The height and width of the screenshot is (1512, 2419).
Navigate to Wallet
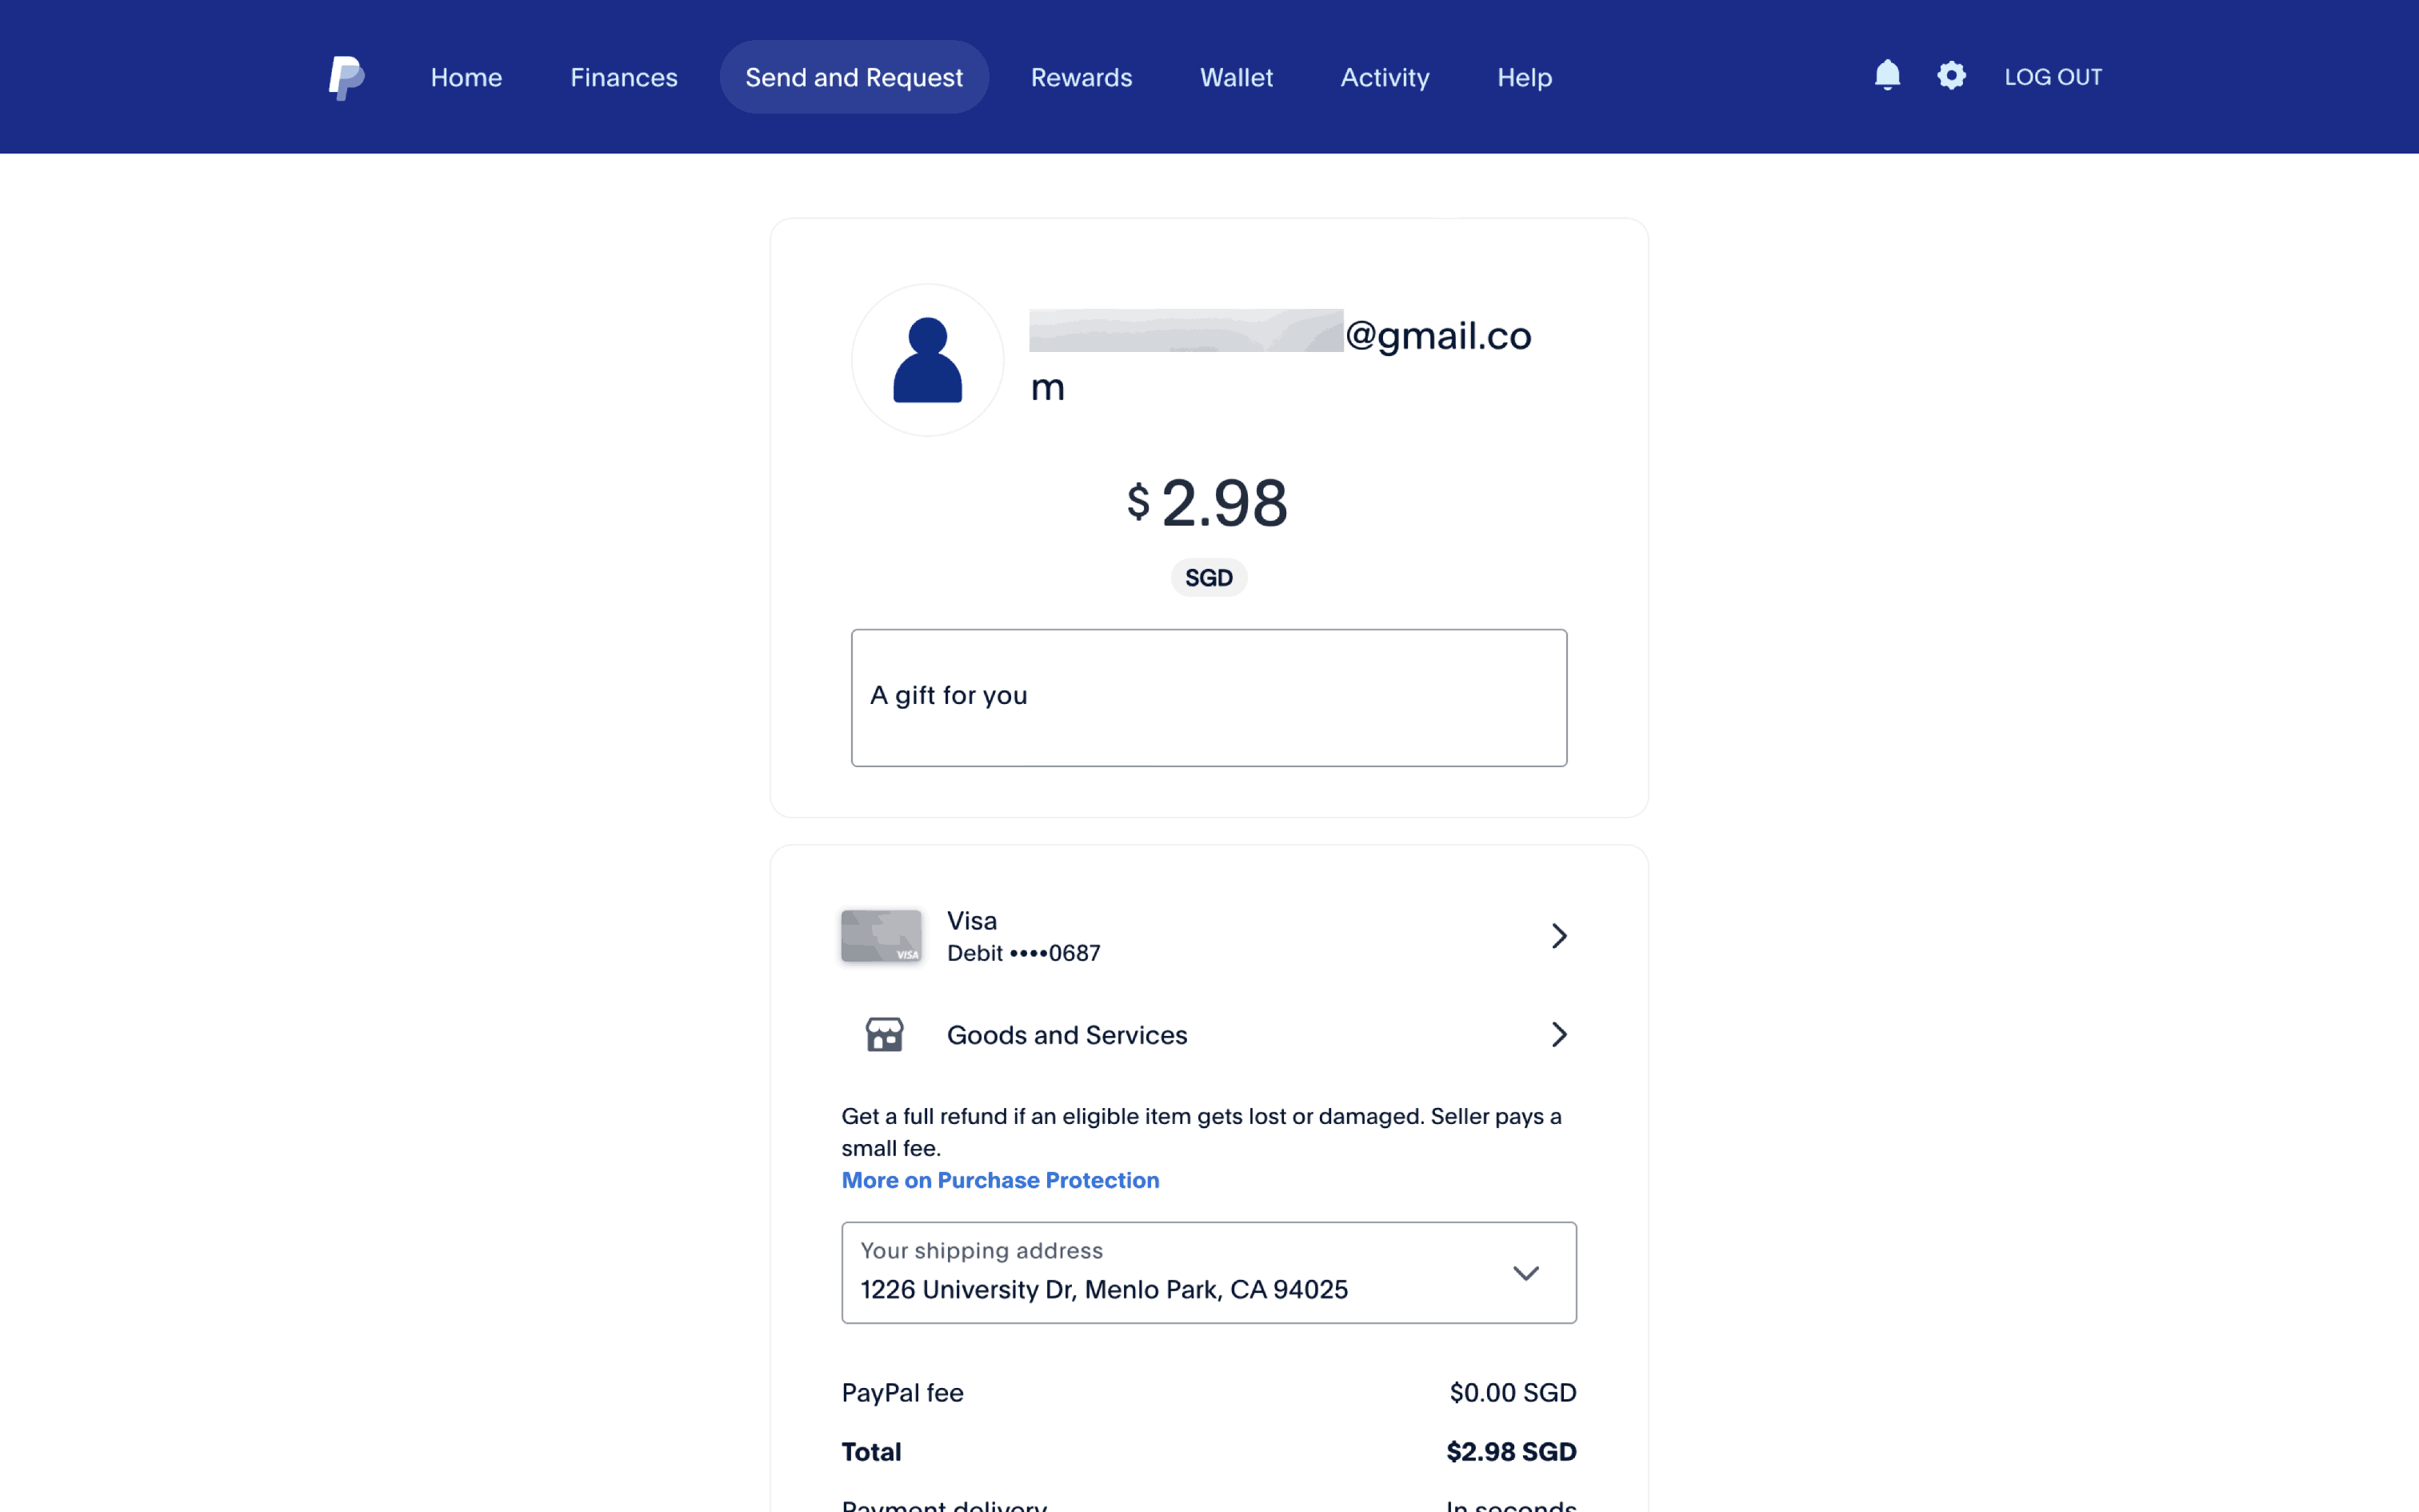tap(1235, 77)
